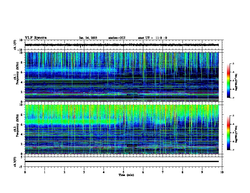
Task: Click the time axis tick label '10'
Action: [x=222, y=172]
